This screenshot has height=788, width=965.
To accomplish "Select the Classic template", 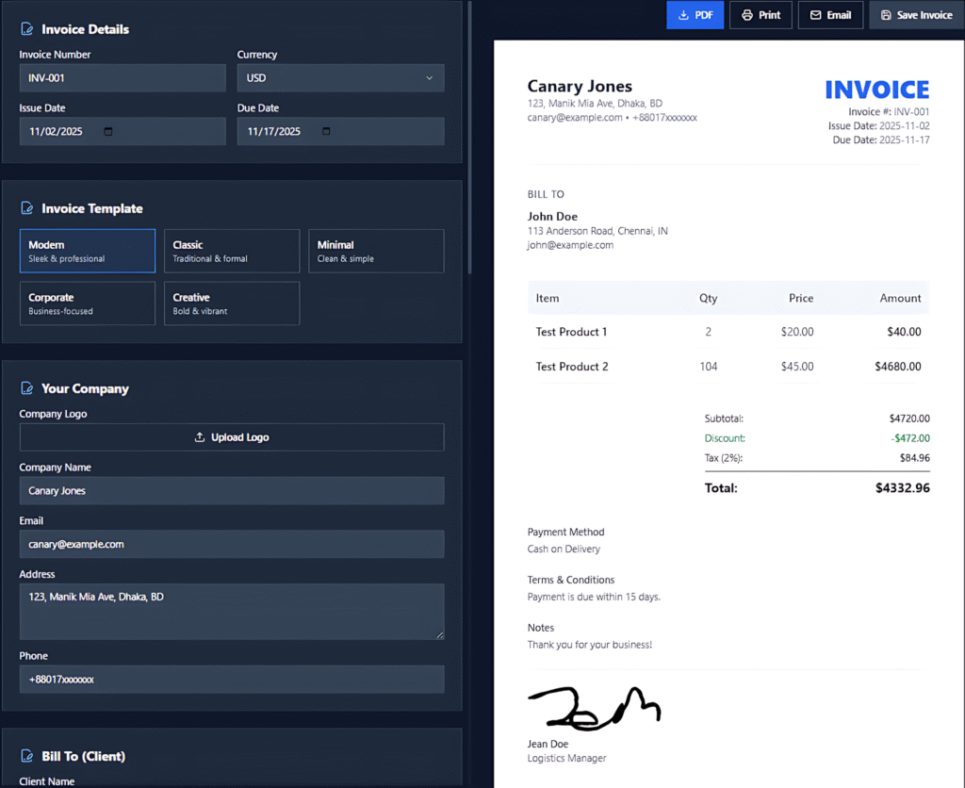I will (232, 251).
